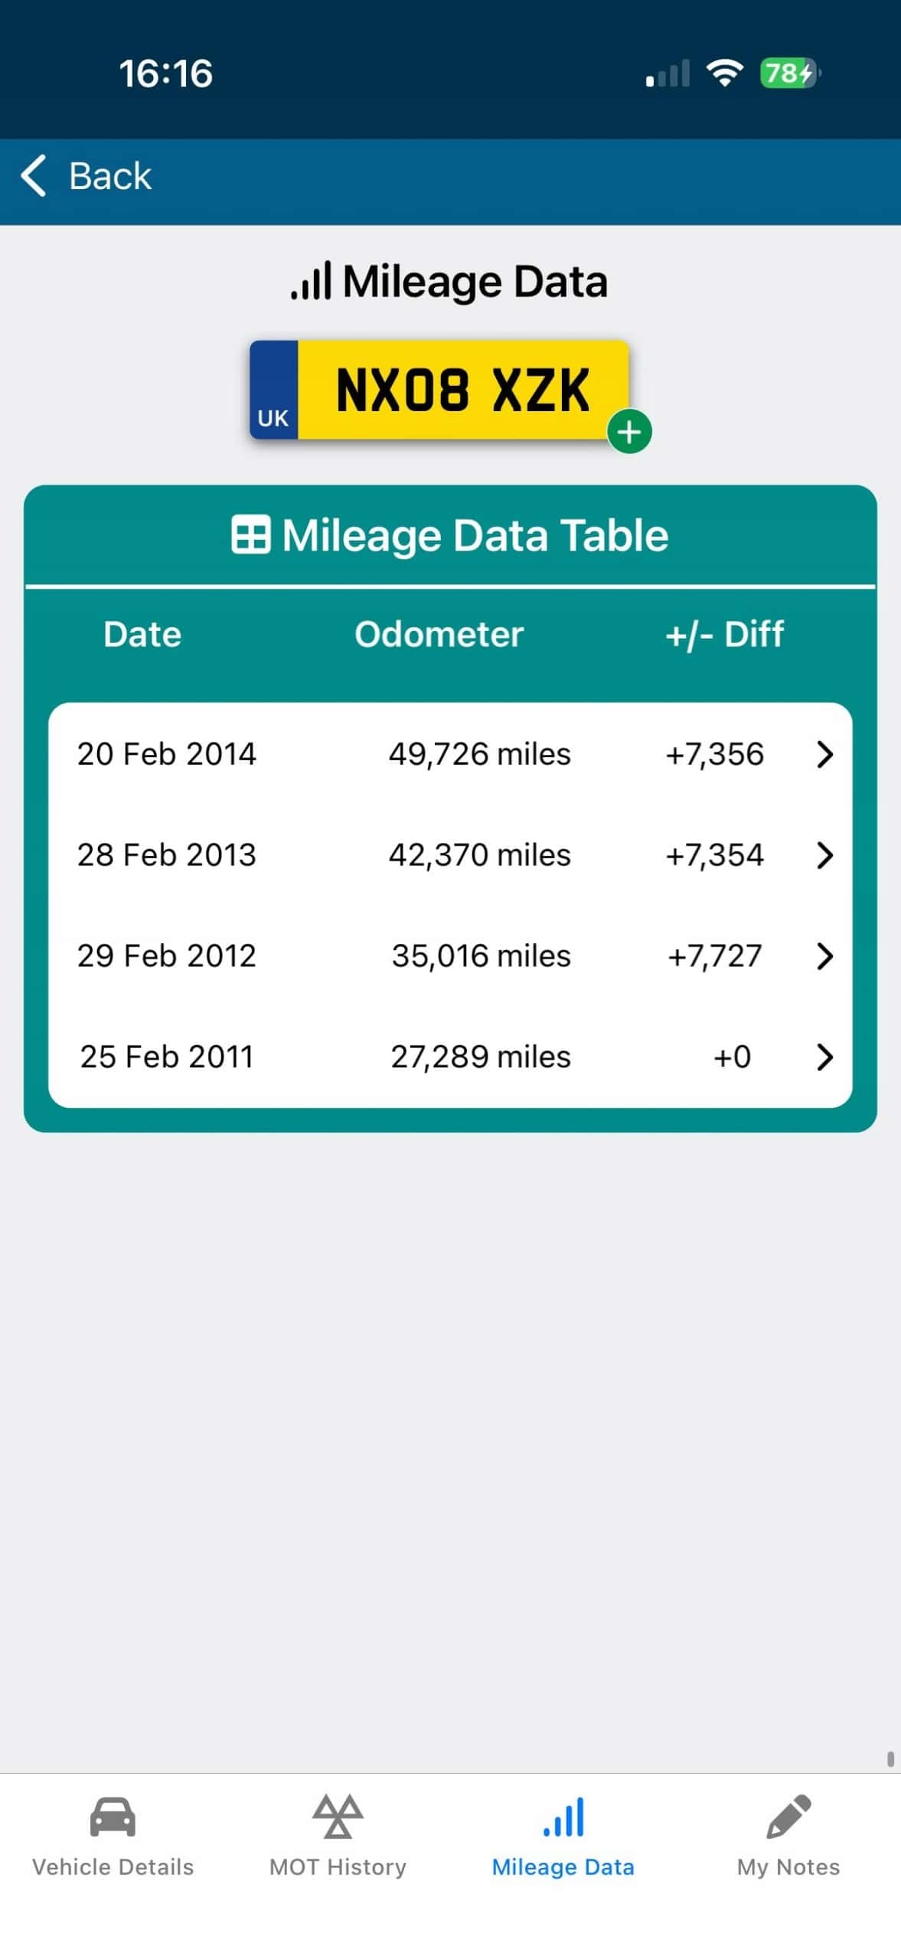
Task: Expand the 20 Feb 2014 row chevron
Action: click(x=824, y=754)
